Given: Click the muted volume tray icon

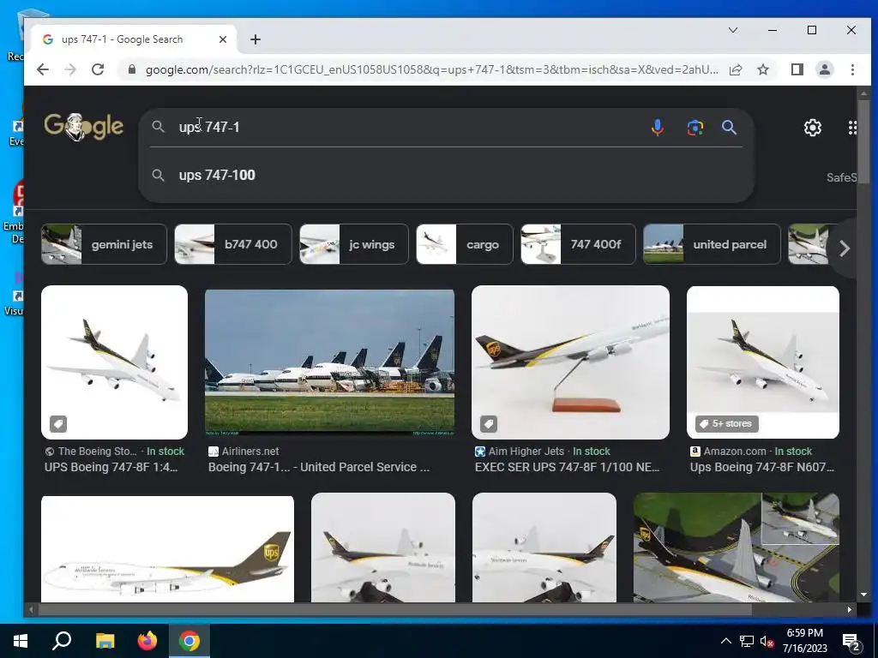Looking at the screenshot, I should coord(767,641).
